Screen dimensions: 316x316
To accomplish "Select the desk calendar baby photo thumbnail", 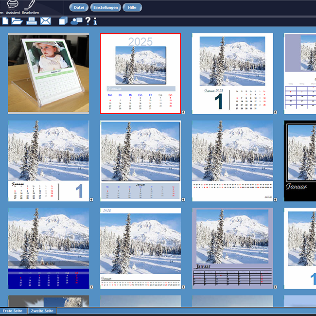I will point(49,73).
